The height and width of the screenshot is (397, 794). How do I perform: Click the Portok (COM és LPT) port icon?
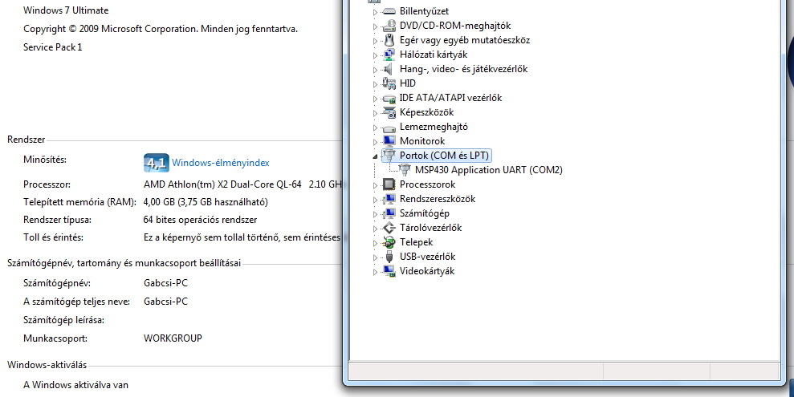(x=389, y=156)
